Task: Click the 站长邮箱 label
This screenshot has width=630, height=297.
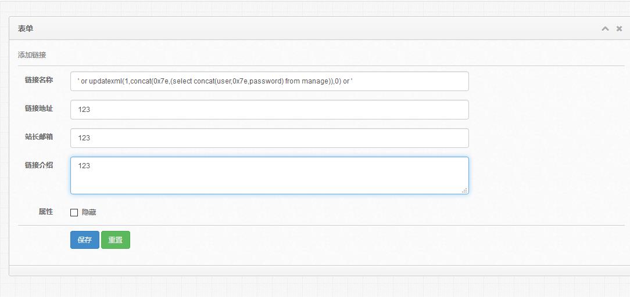Action: (38, 137)
